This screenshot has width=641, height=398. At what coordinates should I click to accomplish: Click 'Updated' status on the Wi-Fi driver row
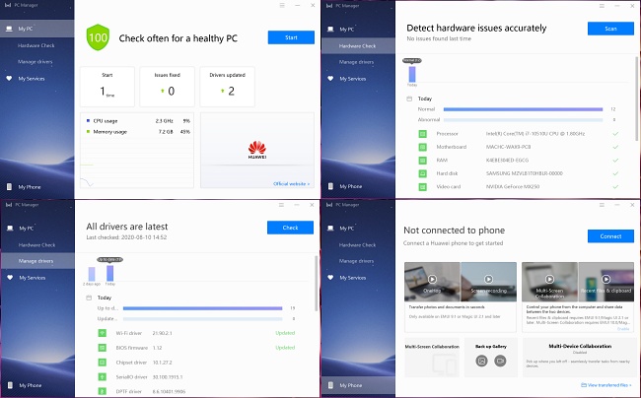click(x=285, y=333)
